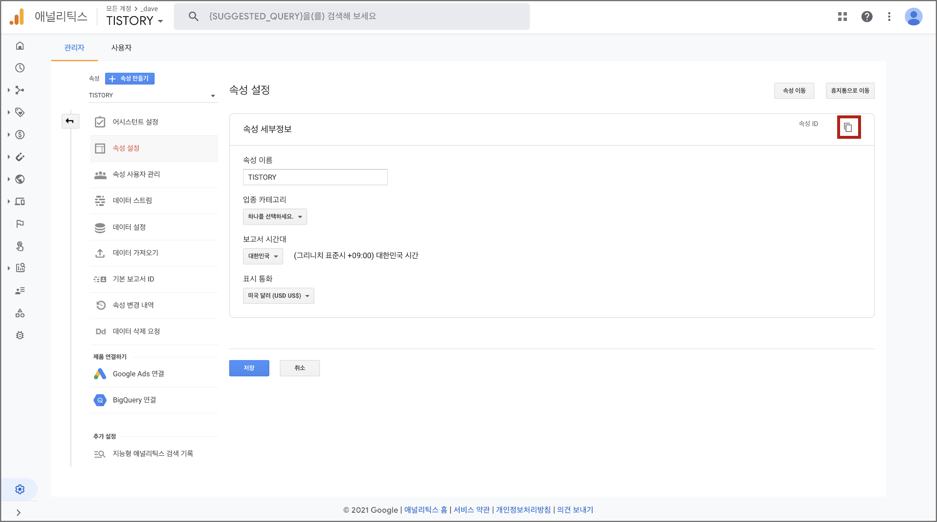Copy the property ID with copy icon
The width and height of the screenshot is (937, 522).
848,127
